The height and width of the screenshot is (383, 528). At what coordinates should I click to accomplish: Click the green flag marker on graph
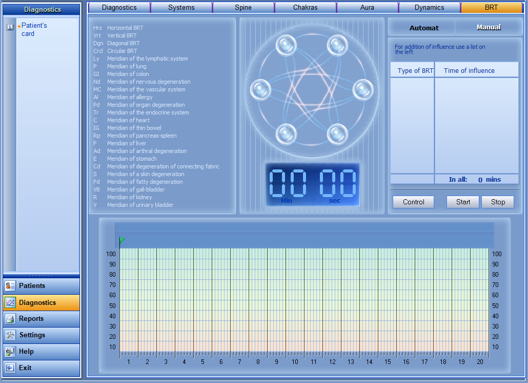[122, 240]
